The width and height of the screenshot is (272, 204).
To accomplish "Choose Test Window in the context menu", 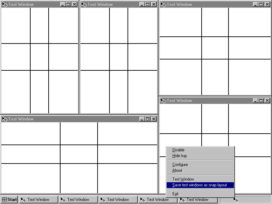I will [x=200, y=179].
